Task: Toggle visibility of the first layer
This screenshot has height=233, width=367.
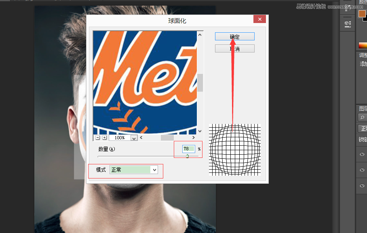Action: tap(362, 154)
